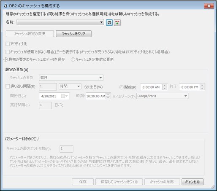Viewport: 217px width, 191px height.
Task: Toggle the 繰り返し間隔 checkbox
Action: coord(8,86)
